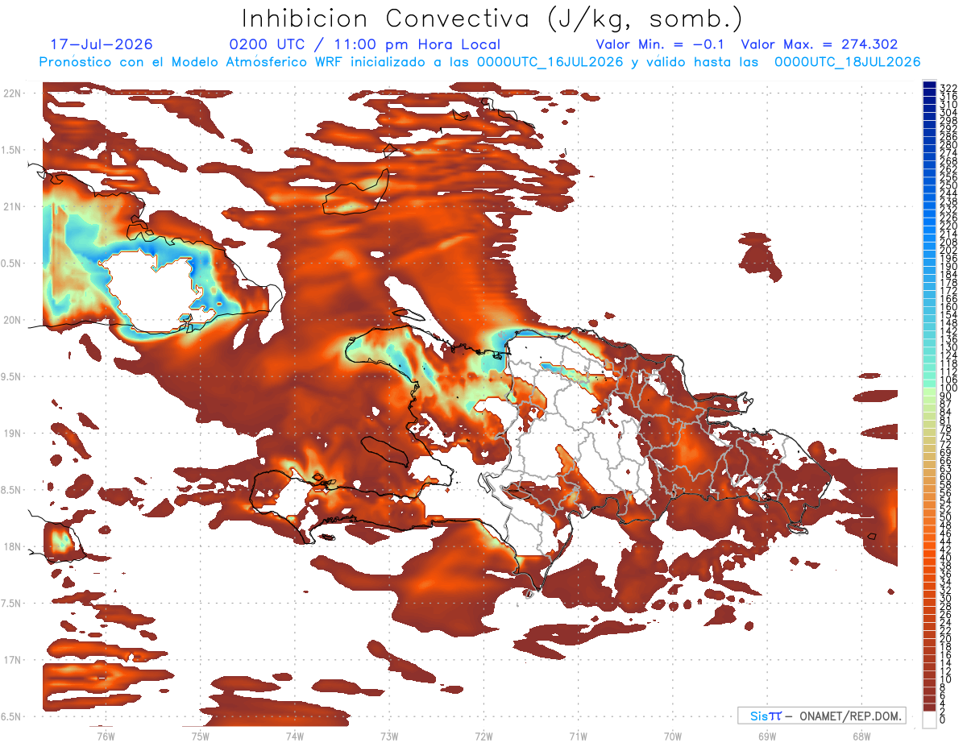Click the '322' legend value label
This screenshot has height=747, width=967.
[948, 88]
